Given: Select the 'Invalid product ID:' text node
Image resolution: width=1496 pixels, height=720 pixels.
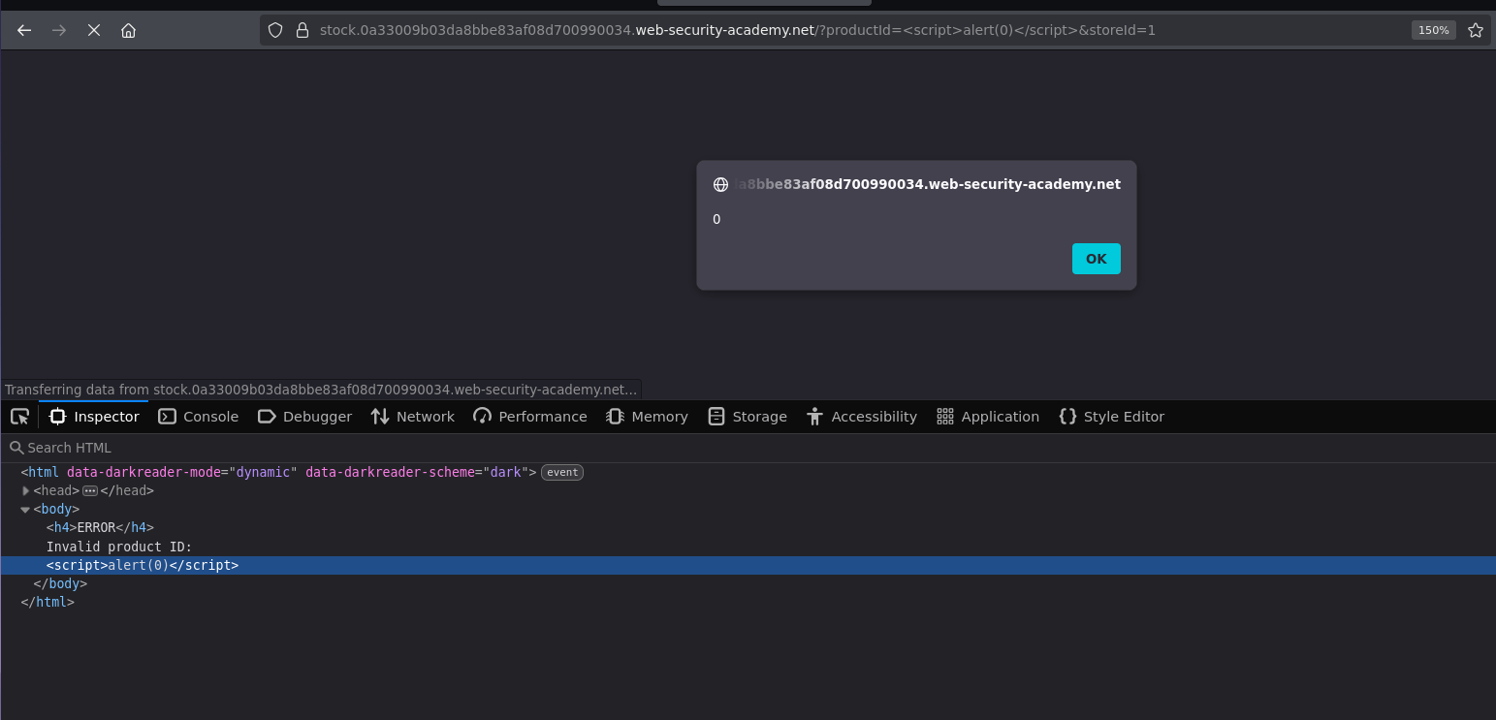Looking at the screenshot, I should click(119, 547).
